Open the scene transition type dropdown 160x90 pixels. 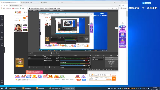pos(97,58)
